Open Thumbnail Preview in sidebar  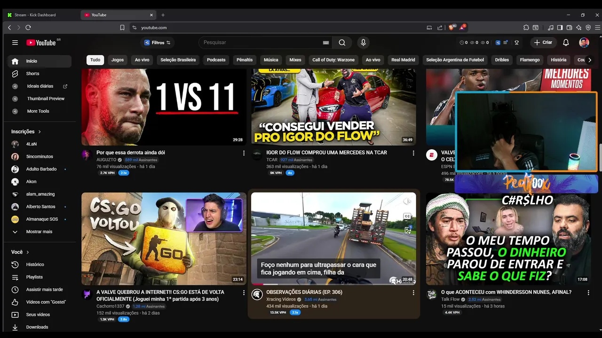[x=40, y=99]
